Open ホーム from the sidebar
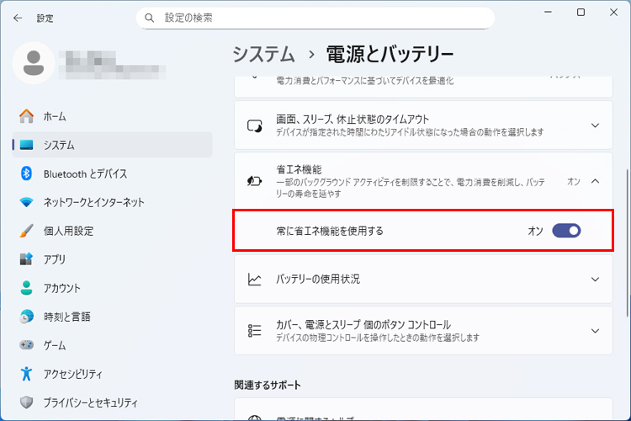Viewport: 631px width, 421px height. (x=55, y=116)
